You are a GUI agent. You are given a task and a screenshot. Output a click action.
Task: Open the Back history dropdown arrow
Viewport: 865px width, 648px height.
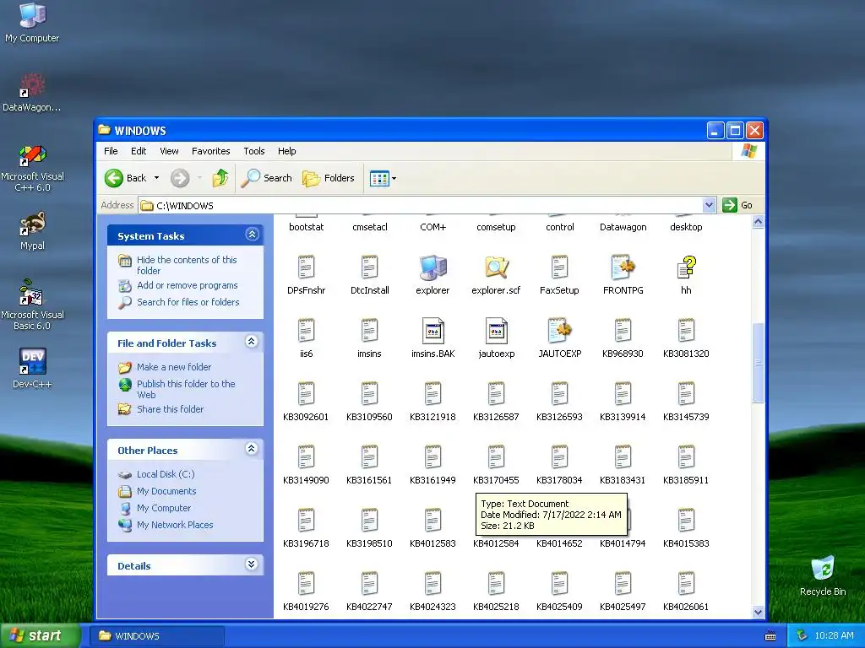(156, 178)
